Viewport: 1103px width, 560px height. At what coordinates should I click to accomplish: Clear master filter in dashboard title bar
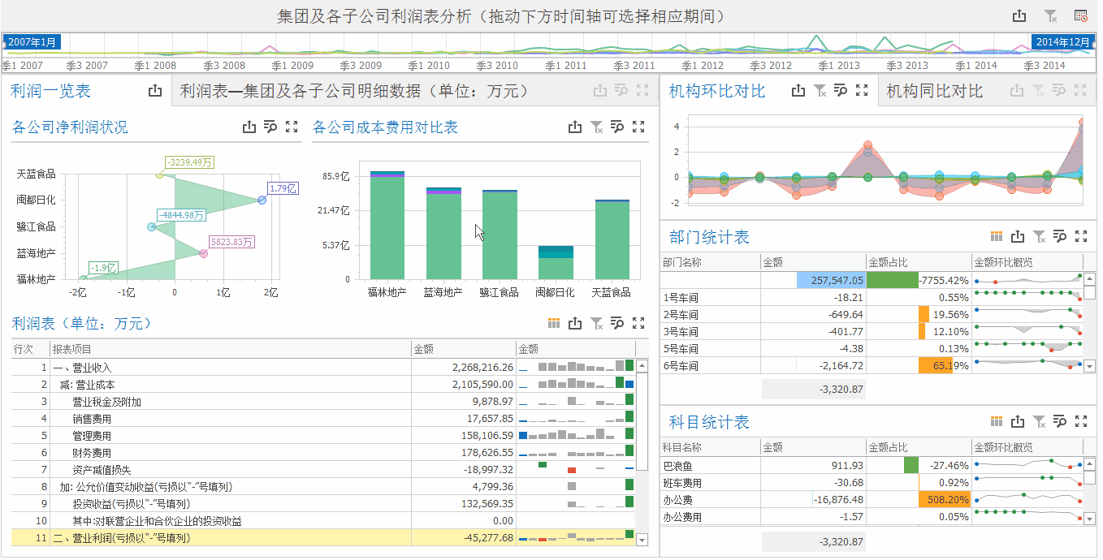pos(1050,15)
